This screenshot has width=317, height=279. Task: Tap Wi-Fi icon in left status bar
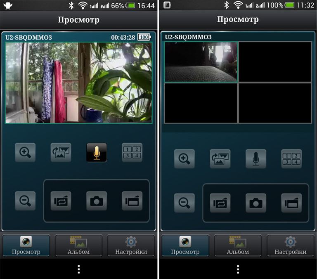point(83,5)
